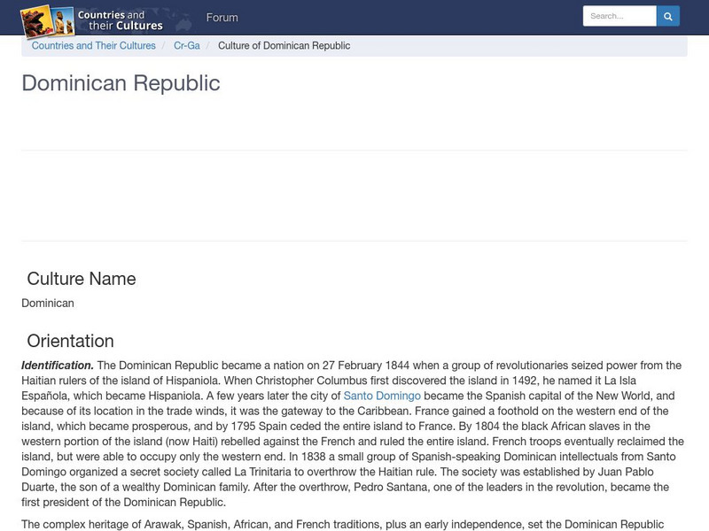Click the Culture Name heading

(82, 279)
